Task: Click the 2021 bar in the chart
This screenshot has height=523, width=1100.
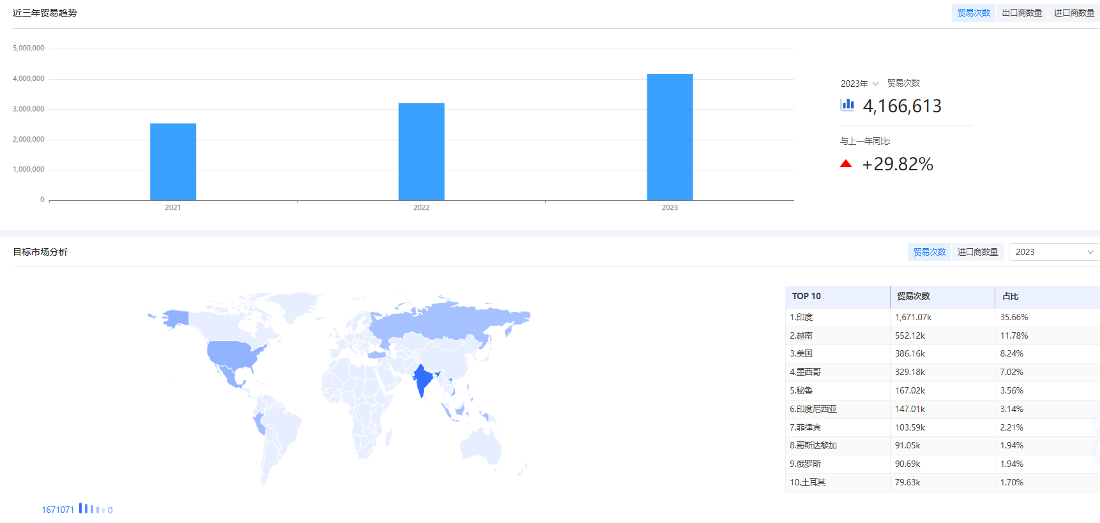Action: coord(173,162)
